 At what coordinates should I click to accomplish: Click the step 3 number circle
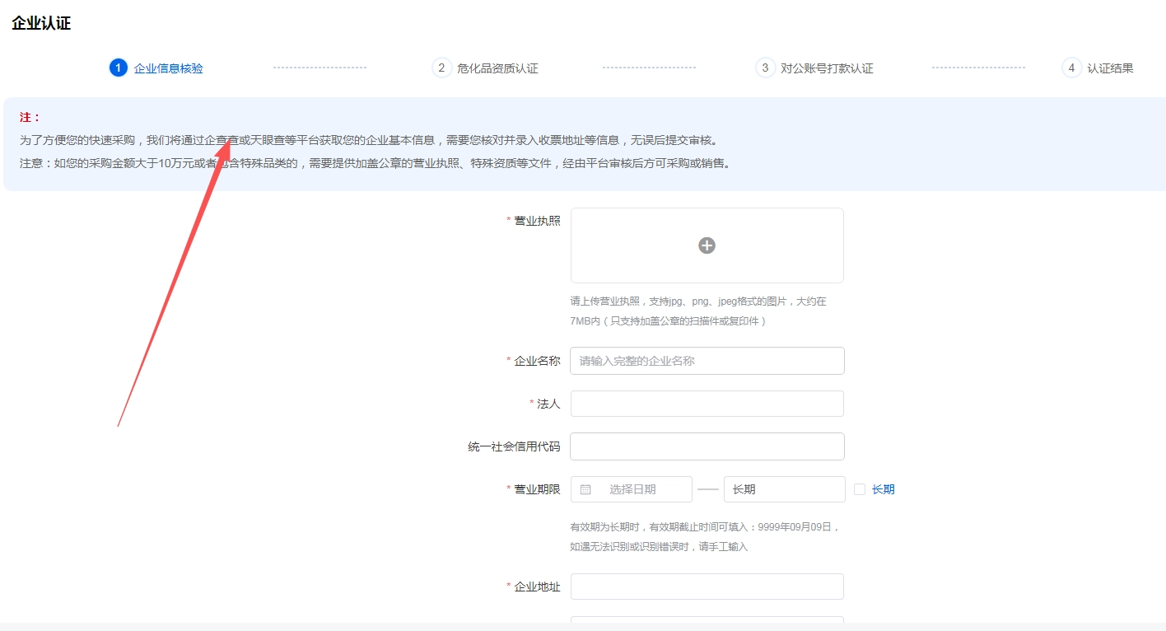(766, 68)
